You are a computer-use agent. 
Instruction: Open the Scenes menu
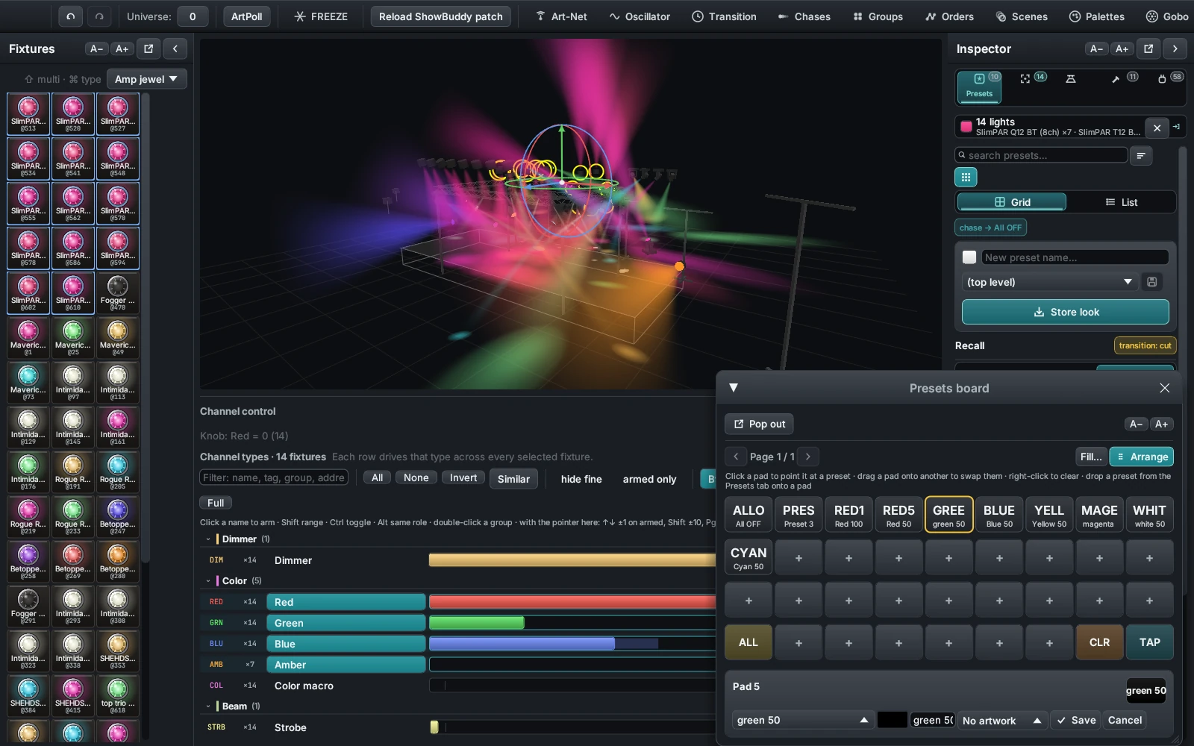pos(1022,16)
